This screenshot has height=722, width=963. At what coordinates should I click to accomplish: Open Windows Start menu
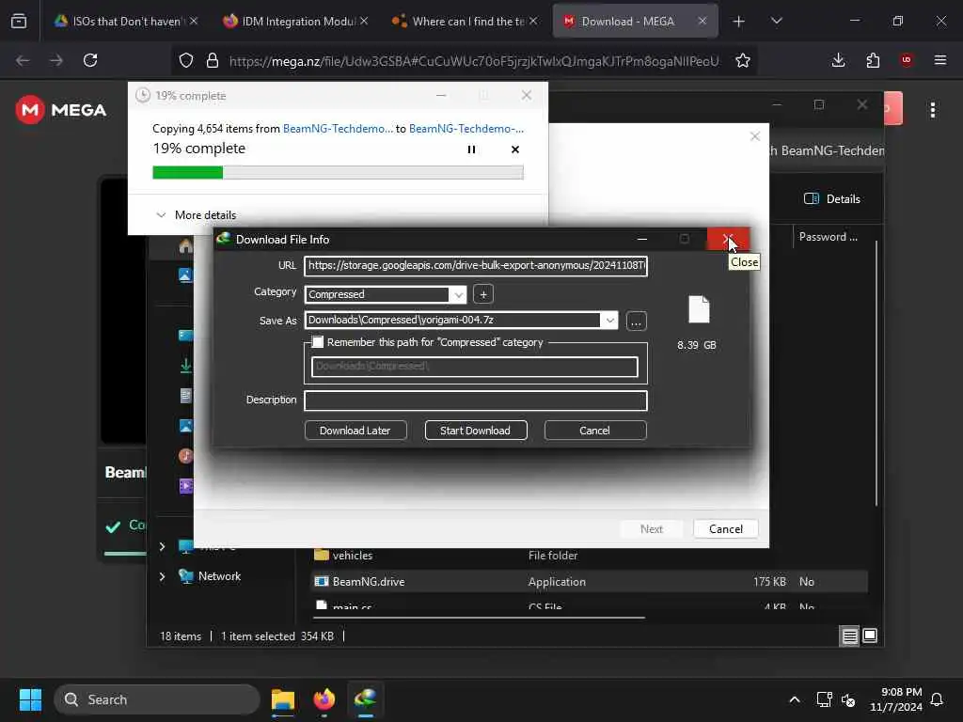(x=30, y=699)
